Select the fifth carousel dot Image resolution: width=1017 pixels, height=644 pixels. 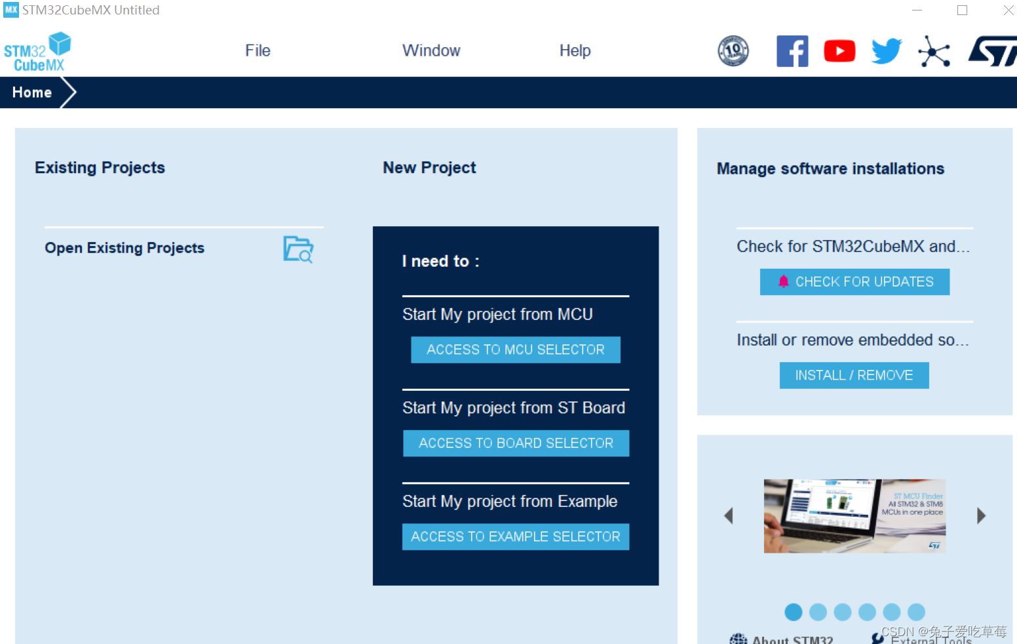click(x=892, y=612)
